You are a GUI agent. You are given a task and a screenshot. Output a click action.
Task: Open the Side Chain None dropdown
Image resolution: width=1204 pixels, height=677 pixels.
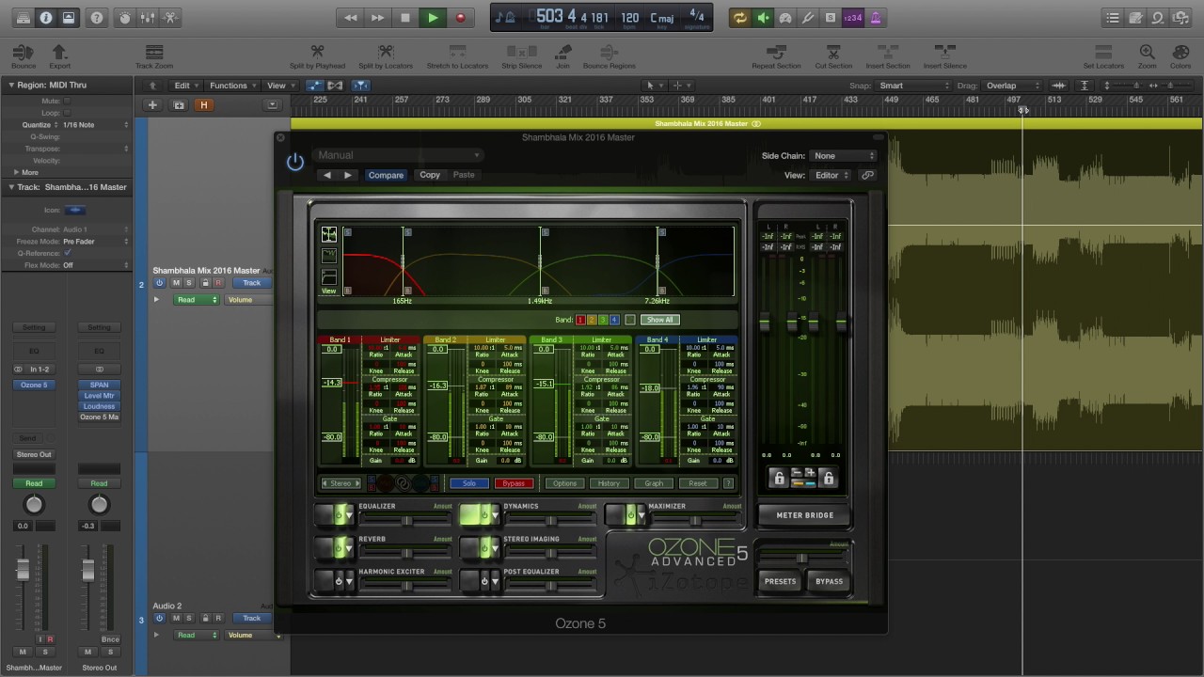click(x=844, y=156)
